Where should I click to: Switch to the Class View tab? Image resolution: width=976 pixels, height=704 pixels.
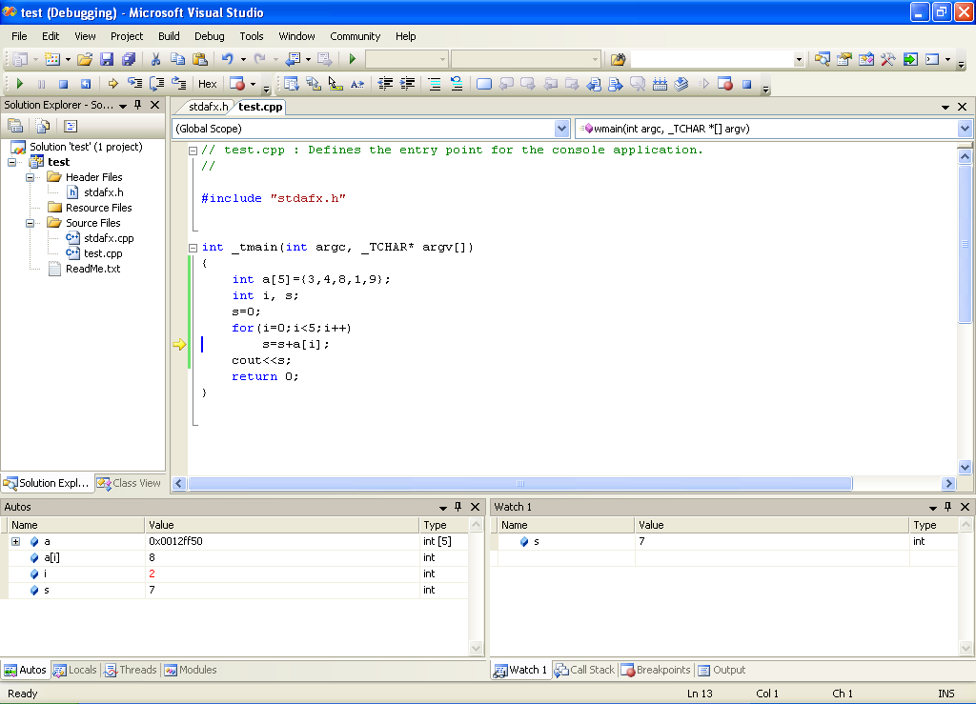[x=129, y=483]
